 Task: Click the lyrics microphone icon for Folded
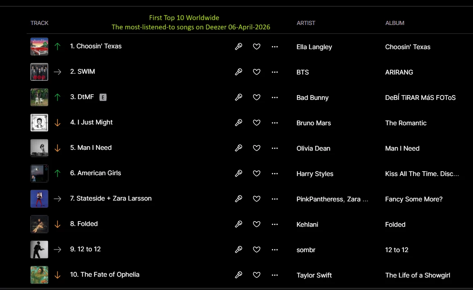click(238, 224)
